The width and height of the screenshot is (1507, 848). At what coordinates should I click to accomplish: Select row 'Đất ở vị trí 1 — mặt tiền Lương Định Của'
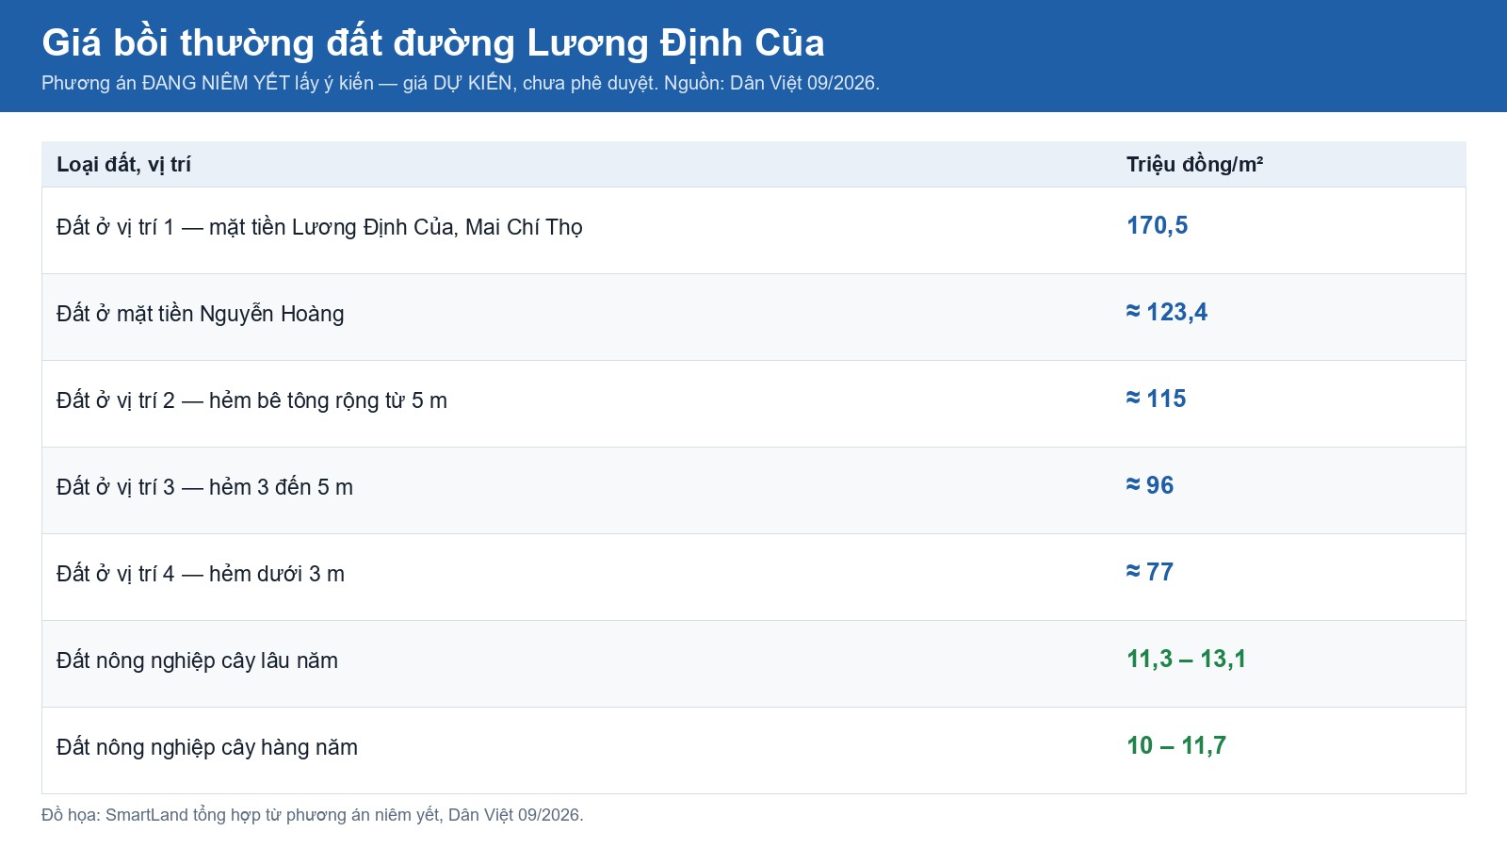click(x=753, y=230)
